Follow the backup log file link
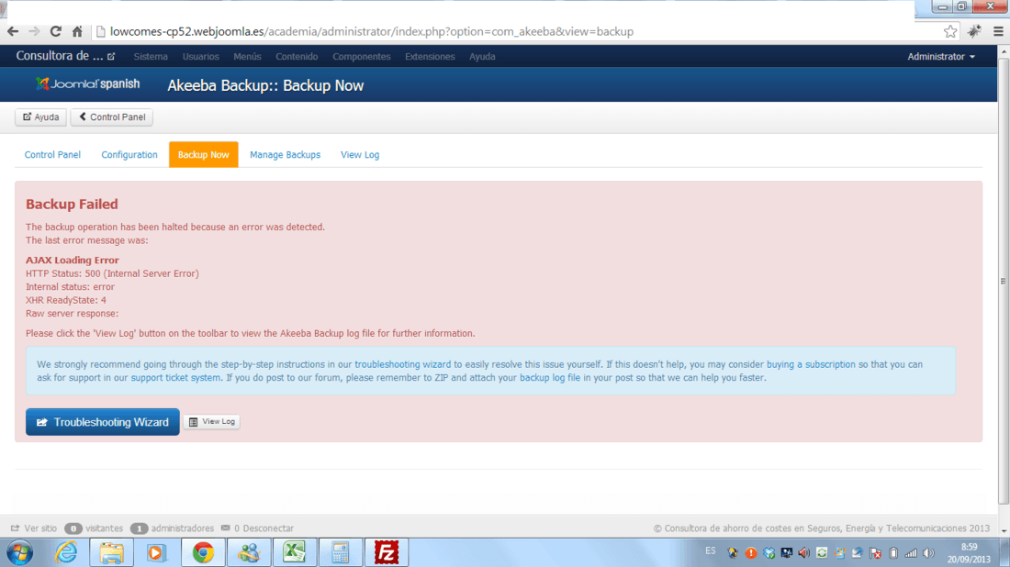The height and width of the screenshot is (567, 1010). coord(550,378)
